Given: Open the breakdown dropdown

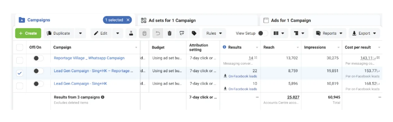Looking at the screenshot, I should (299, 33).
